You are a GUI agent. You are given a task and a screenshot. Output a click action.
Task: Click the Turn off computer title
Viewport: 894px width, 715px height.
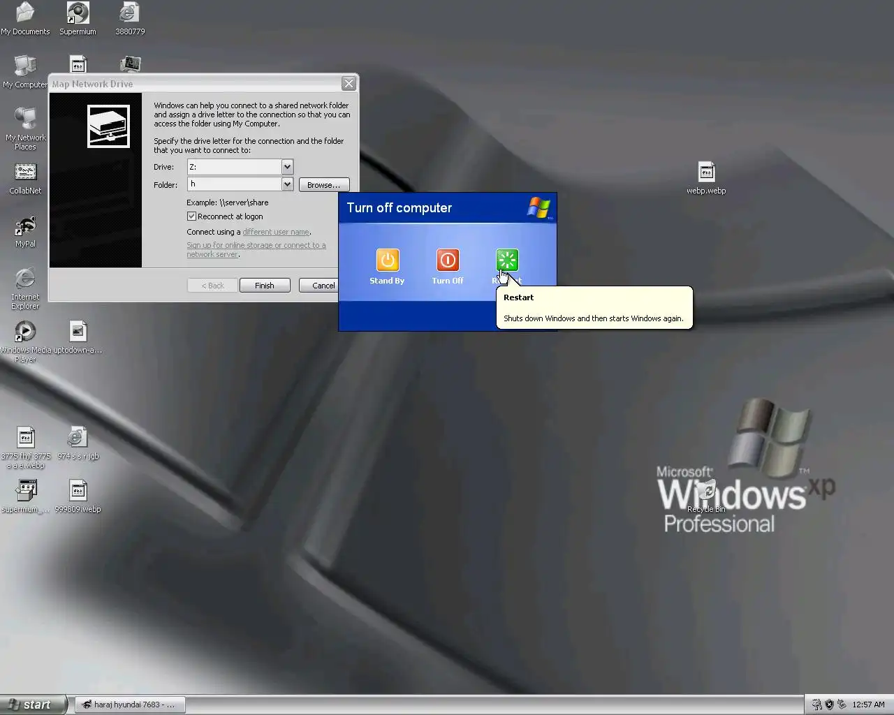pyautogui.click(x=400, y=208)
